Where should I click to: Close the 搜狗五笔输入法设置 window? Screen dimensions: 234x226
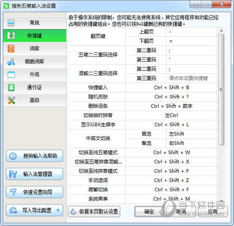click(x=222, y=4)
